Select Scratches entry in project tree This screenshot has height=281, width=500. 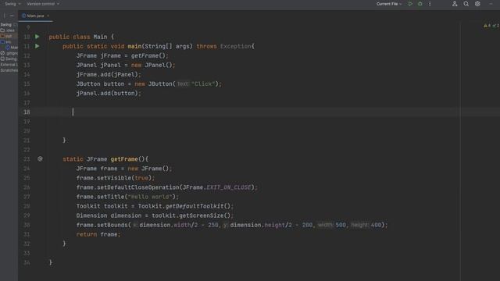tap(9, 70)
